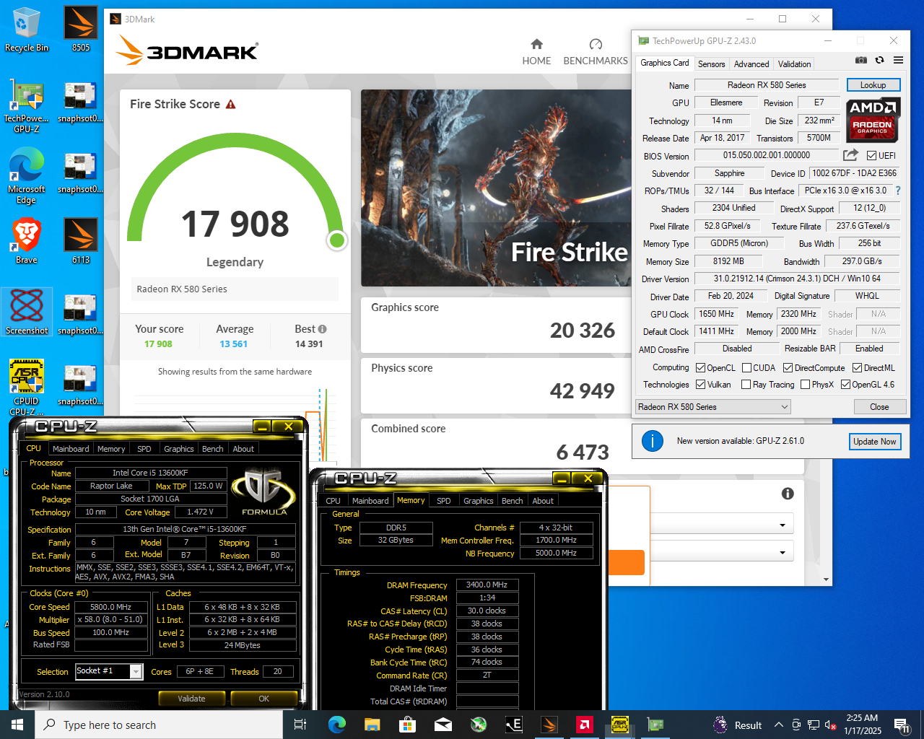
Task: Open the Recycle Bin desktop icon
Action: pos(26,30)
